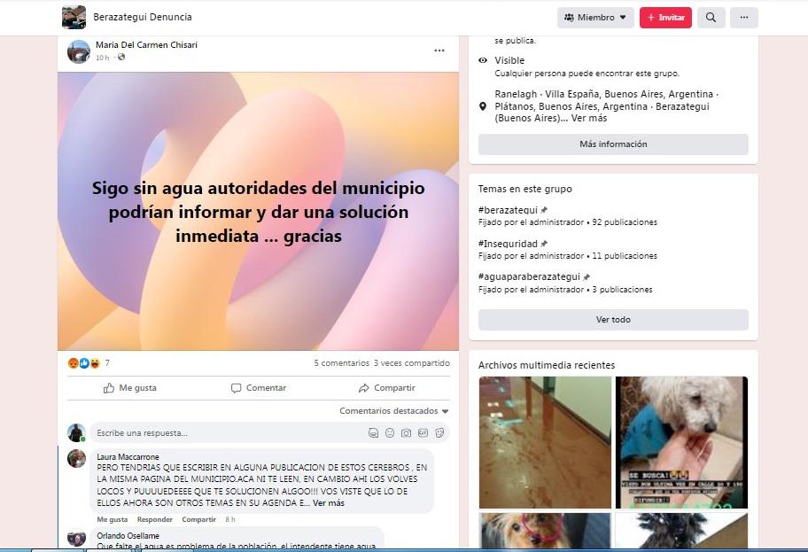The width and height of the screenshot is (808, 552).
Task: Expand Comentarios destacados sort menu
Action: (x=394, y=411)
